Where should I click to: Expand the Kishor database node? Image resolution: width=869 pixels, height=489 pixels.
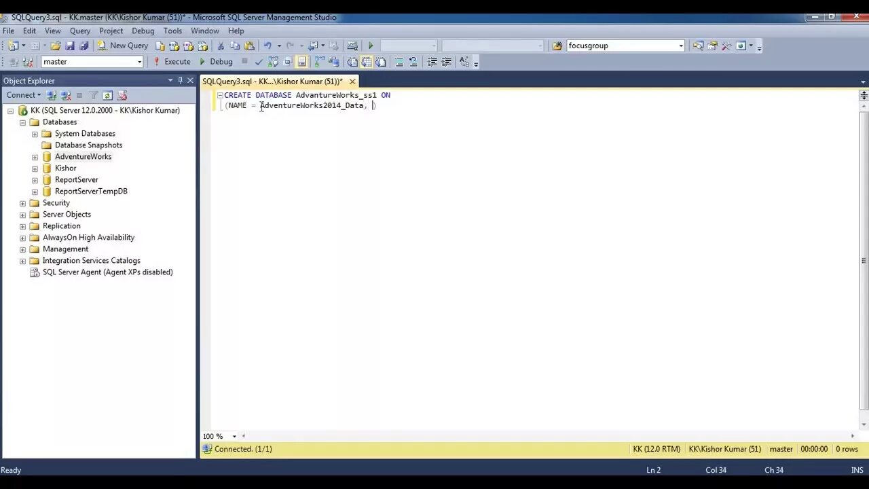coord(35,168)
